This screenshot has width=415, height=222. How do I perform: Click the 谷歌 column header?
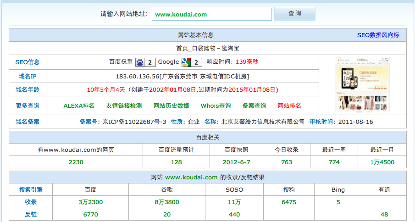pos(167,190)
